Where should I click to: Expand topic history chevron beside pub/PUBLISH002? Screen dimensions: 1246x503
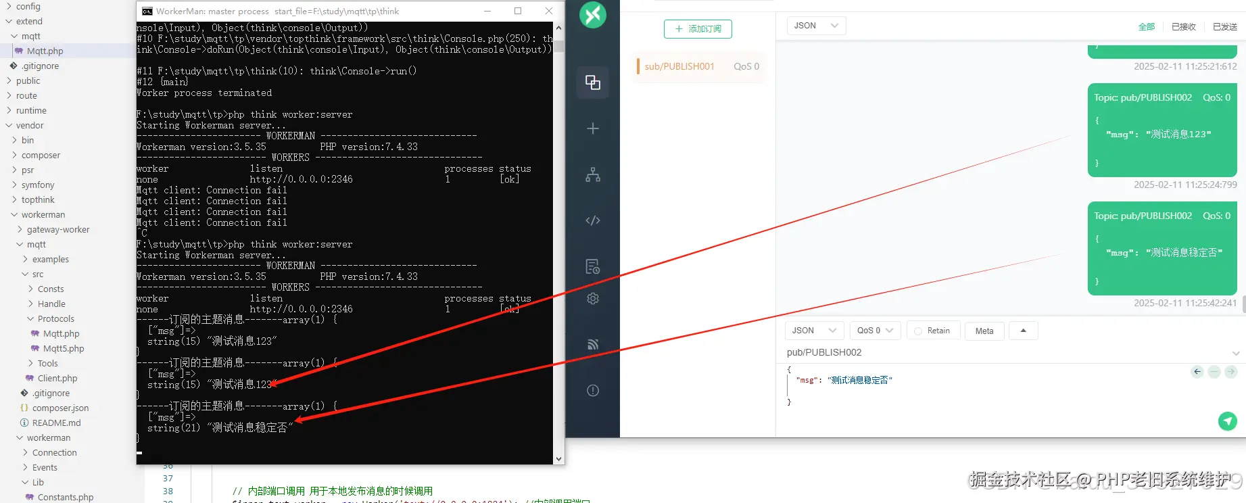point(1236,353)
